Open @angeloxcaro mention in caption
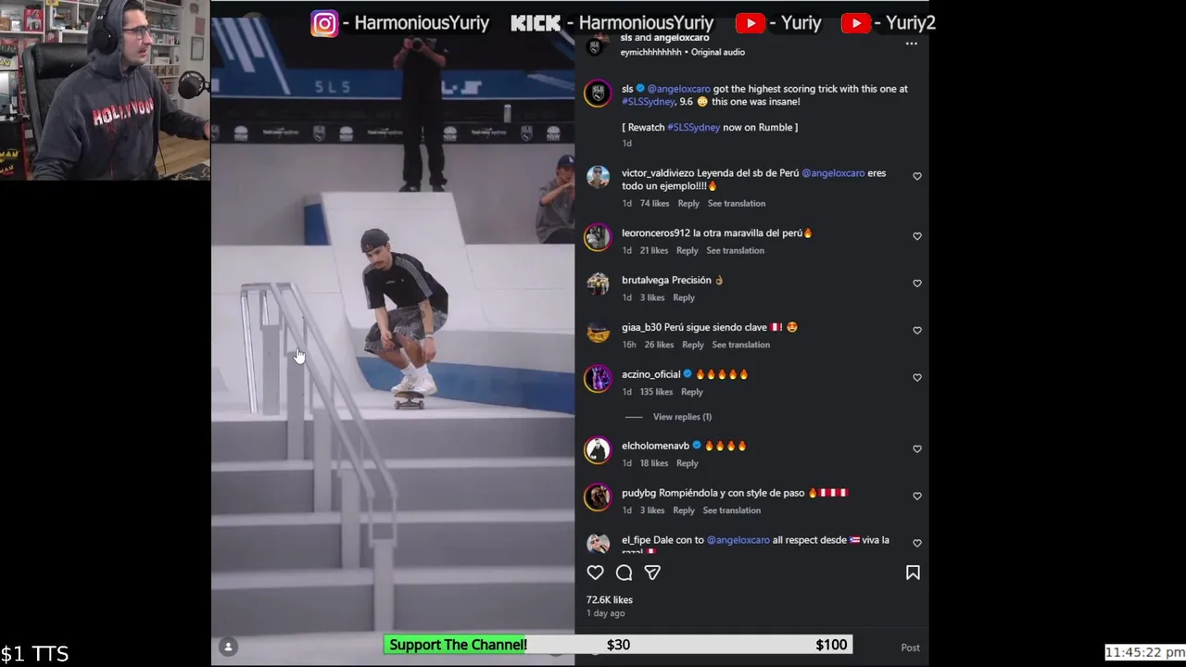This screenshot has height=667, width=1186. click(678, 89)
